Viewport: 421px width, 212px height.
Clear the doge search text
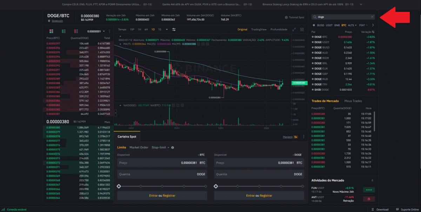click(372, 17)
